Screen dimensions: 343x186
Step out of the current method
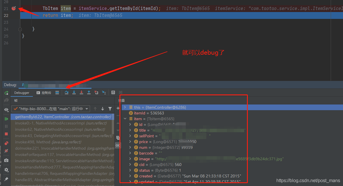89,92
